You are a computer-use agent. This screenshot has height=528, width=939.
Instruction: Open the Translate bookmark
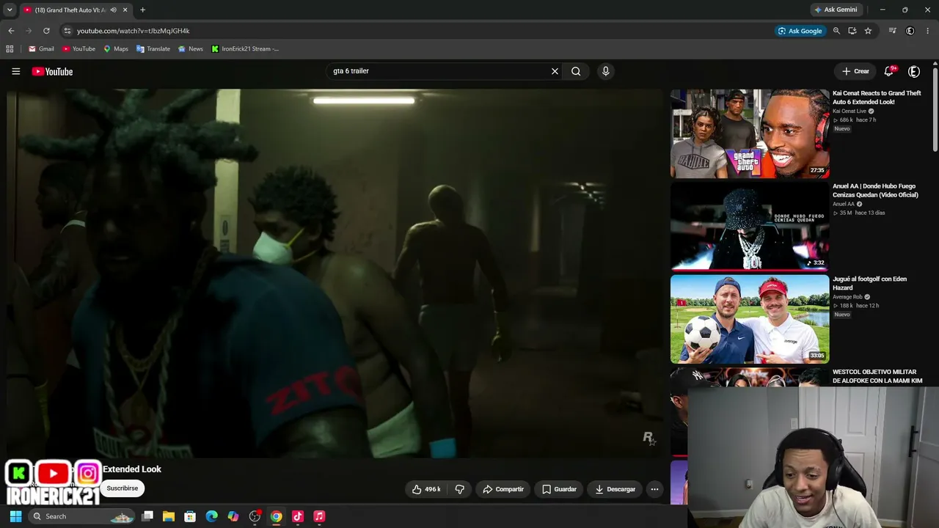coord(153,49)
